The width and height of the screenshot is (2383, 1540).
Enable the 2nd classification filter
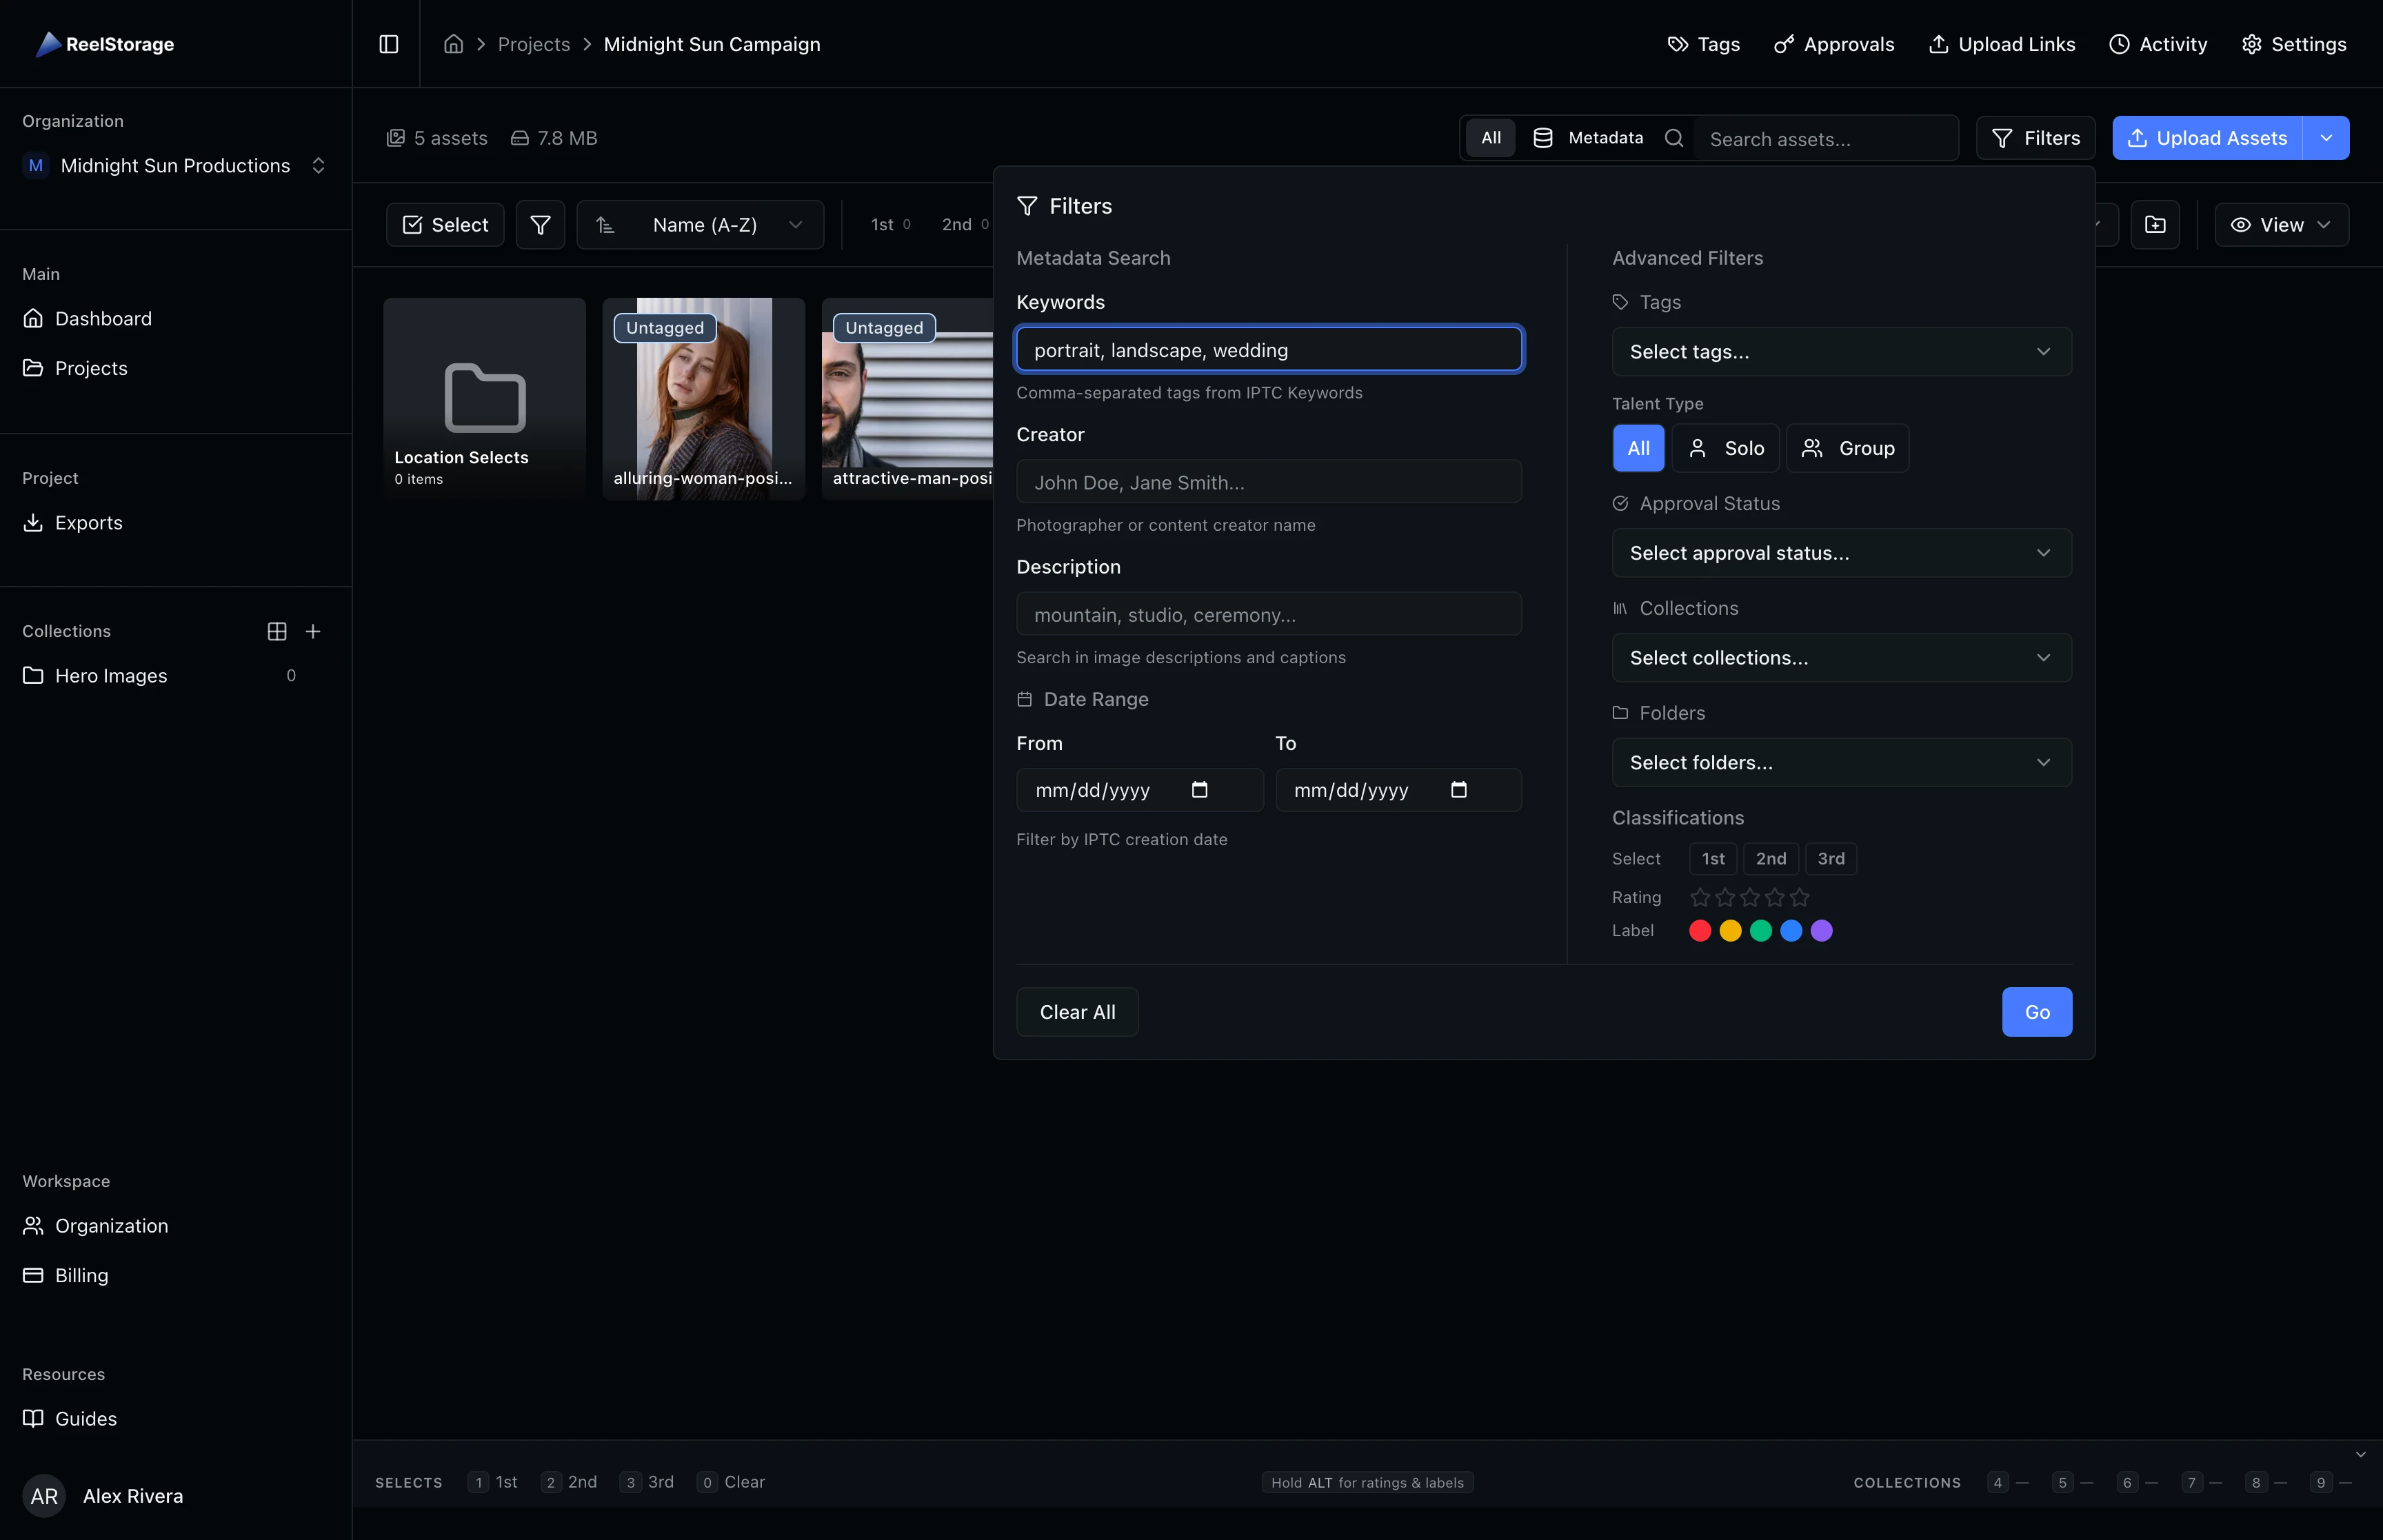click(x=1770, y=858)
